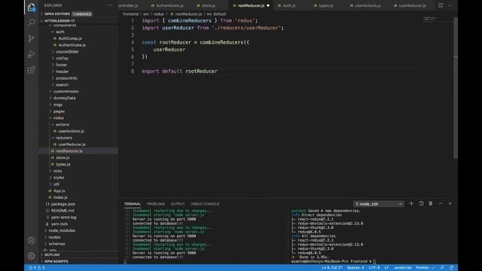Click the unsaved dot on the rootReducer.js tab
Viewport: 482px width, 271px height.
coord(268,5)
